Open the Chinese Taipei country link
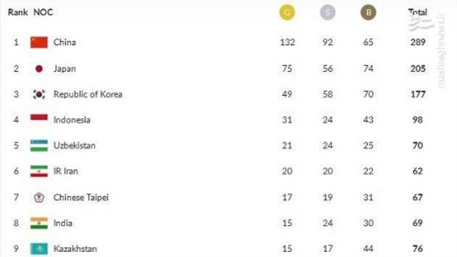This screenshot has height=257, width=457. point(81,198)
